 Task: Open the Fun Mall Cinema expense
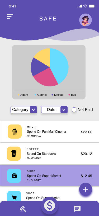pyautogui.click(x=50, y=132)
